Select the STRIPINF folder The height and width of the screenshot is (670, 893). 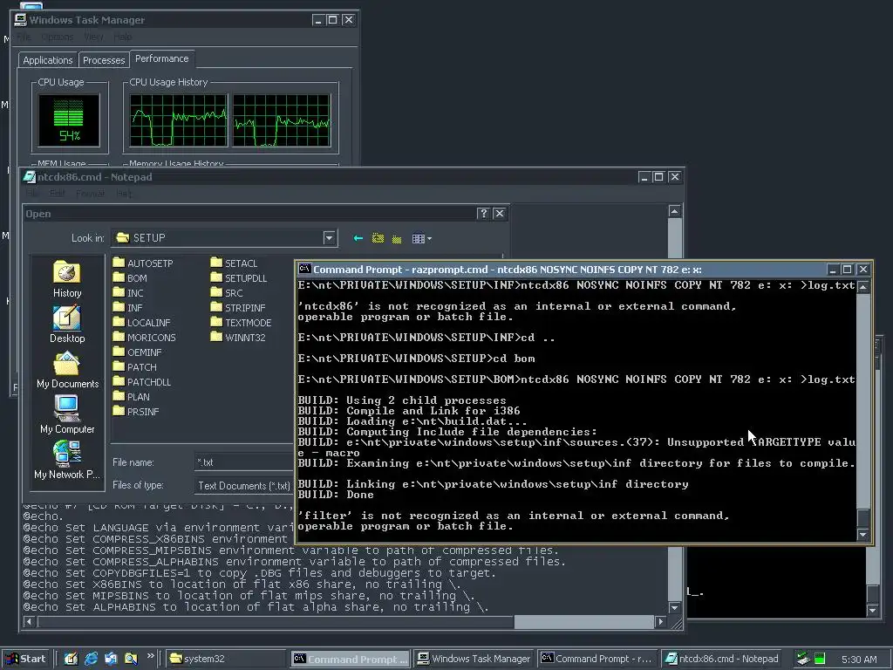[x=238, y=308]
